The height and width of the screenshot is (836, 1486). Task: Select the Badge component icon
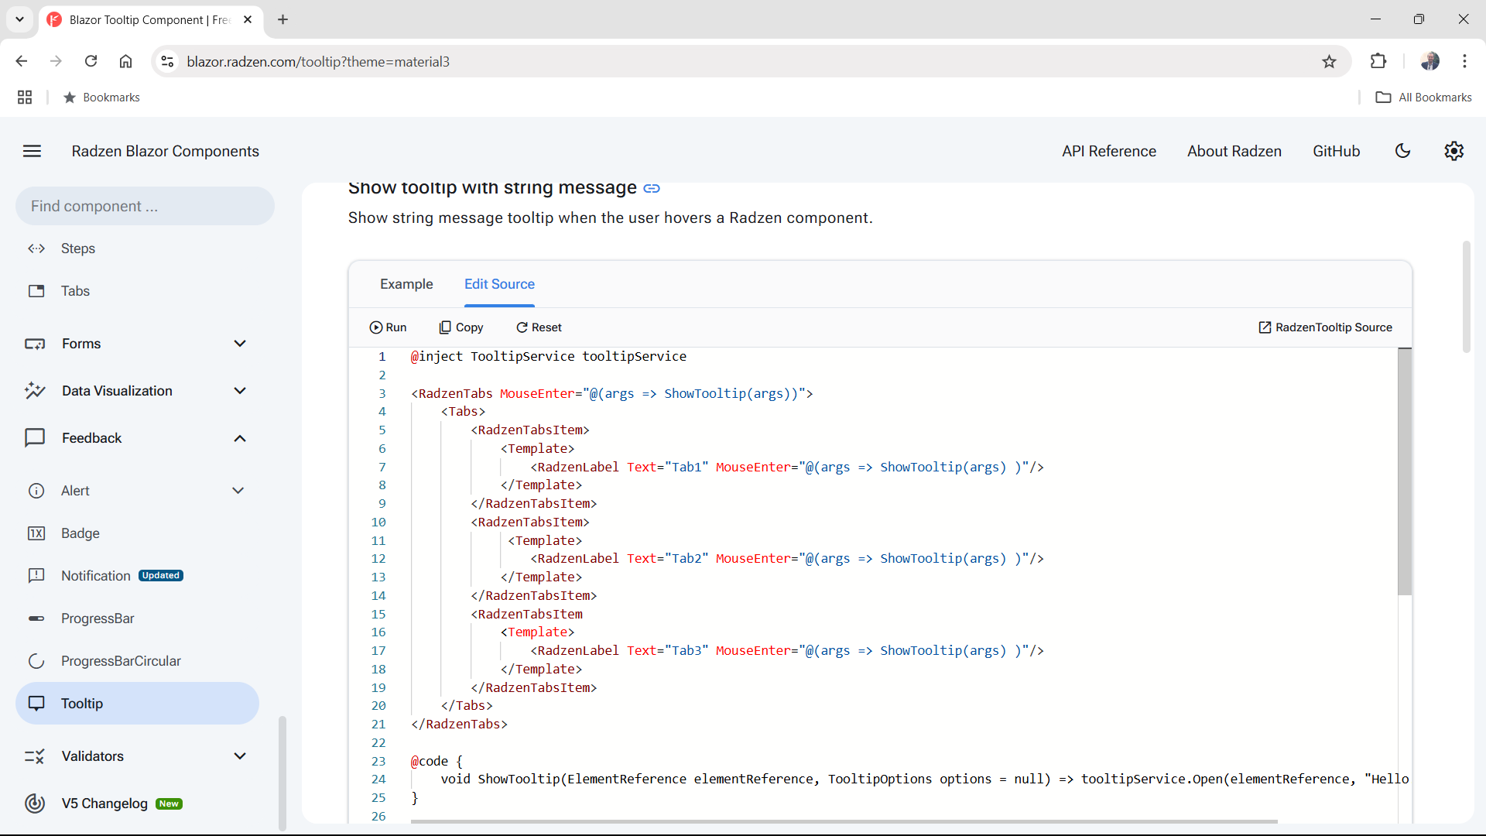point(36,533)
